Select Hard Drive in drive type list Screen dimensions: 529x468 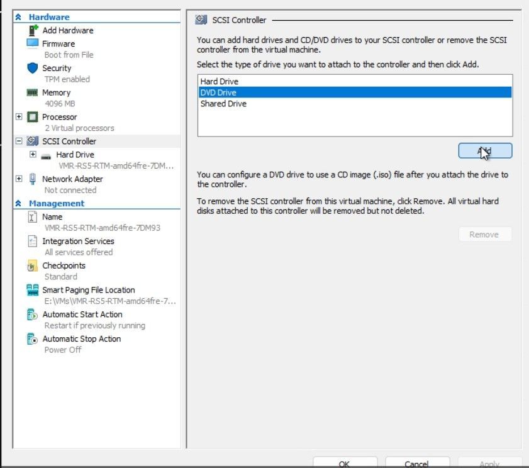[x=355, y=81]
